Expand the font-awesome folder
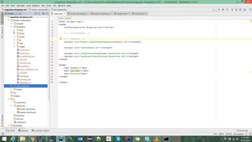This screenshot has height=142, width=252. click(11, 86)
